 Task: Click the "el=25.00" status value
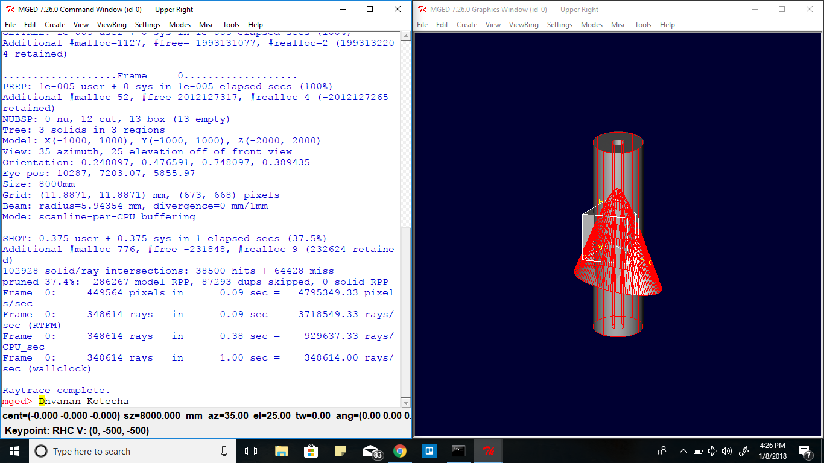point(271,416)
